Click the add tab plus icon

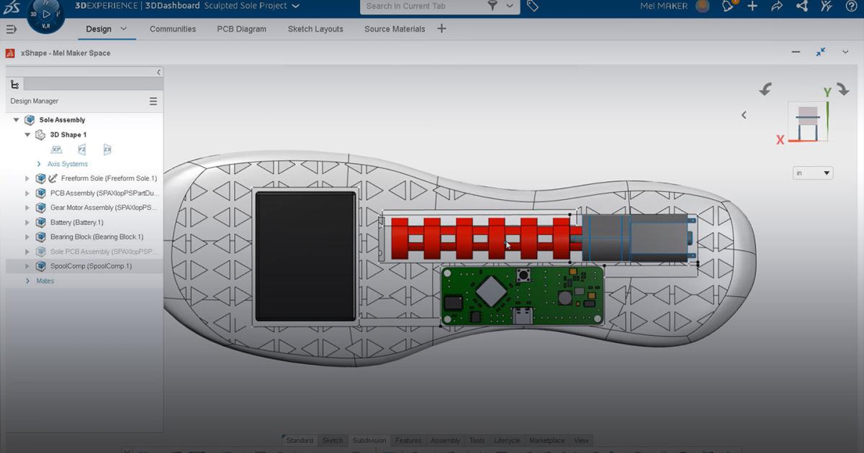tap(441, 29)
